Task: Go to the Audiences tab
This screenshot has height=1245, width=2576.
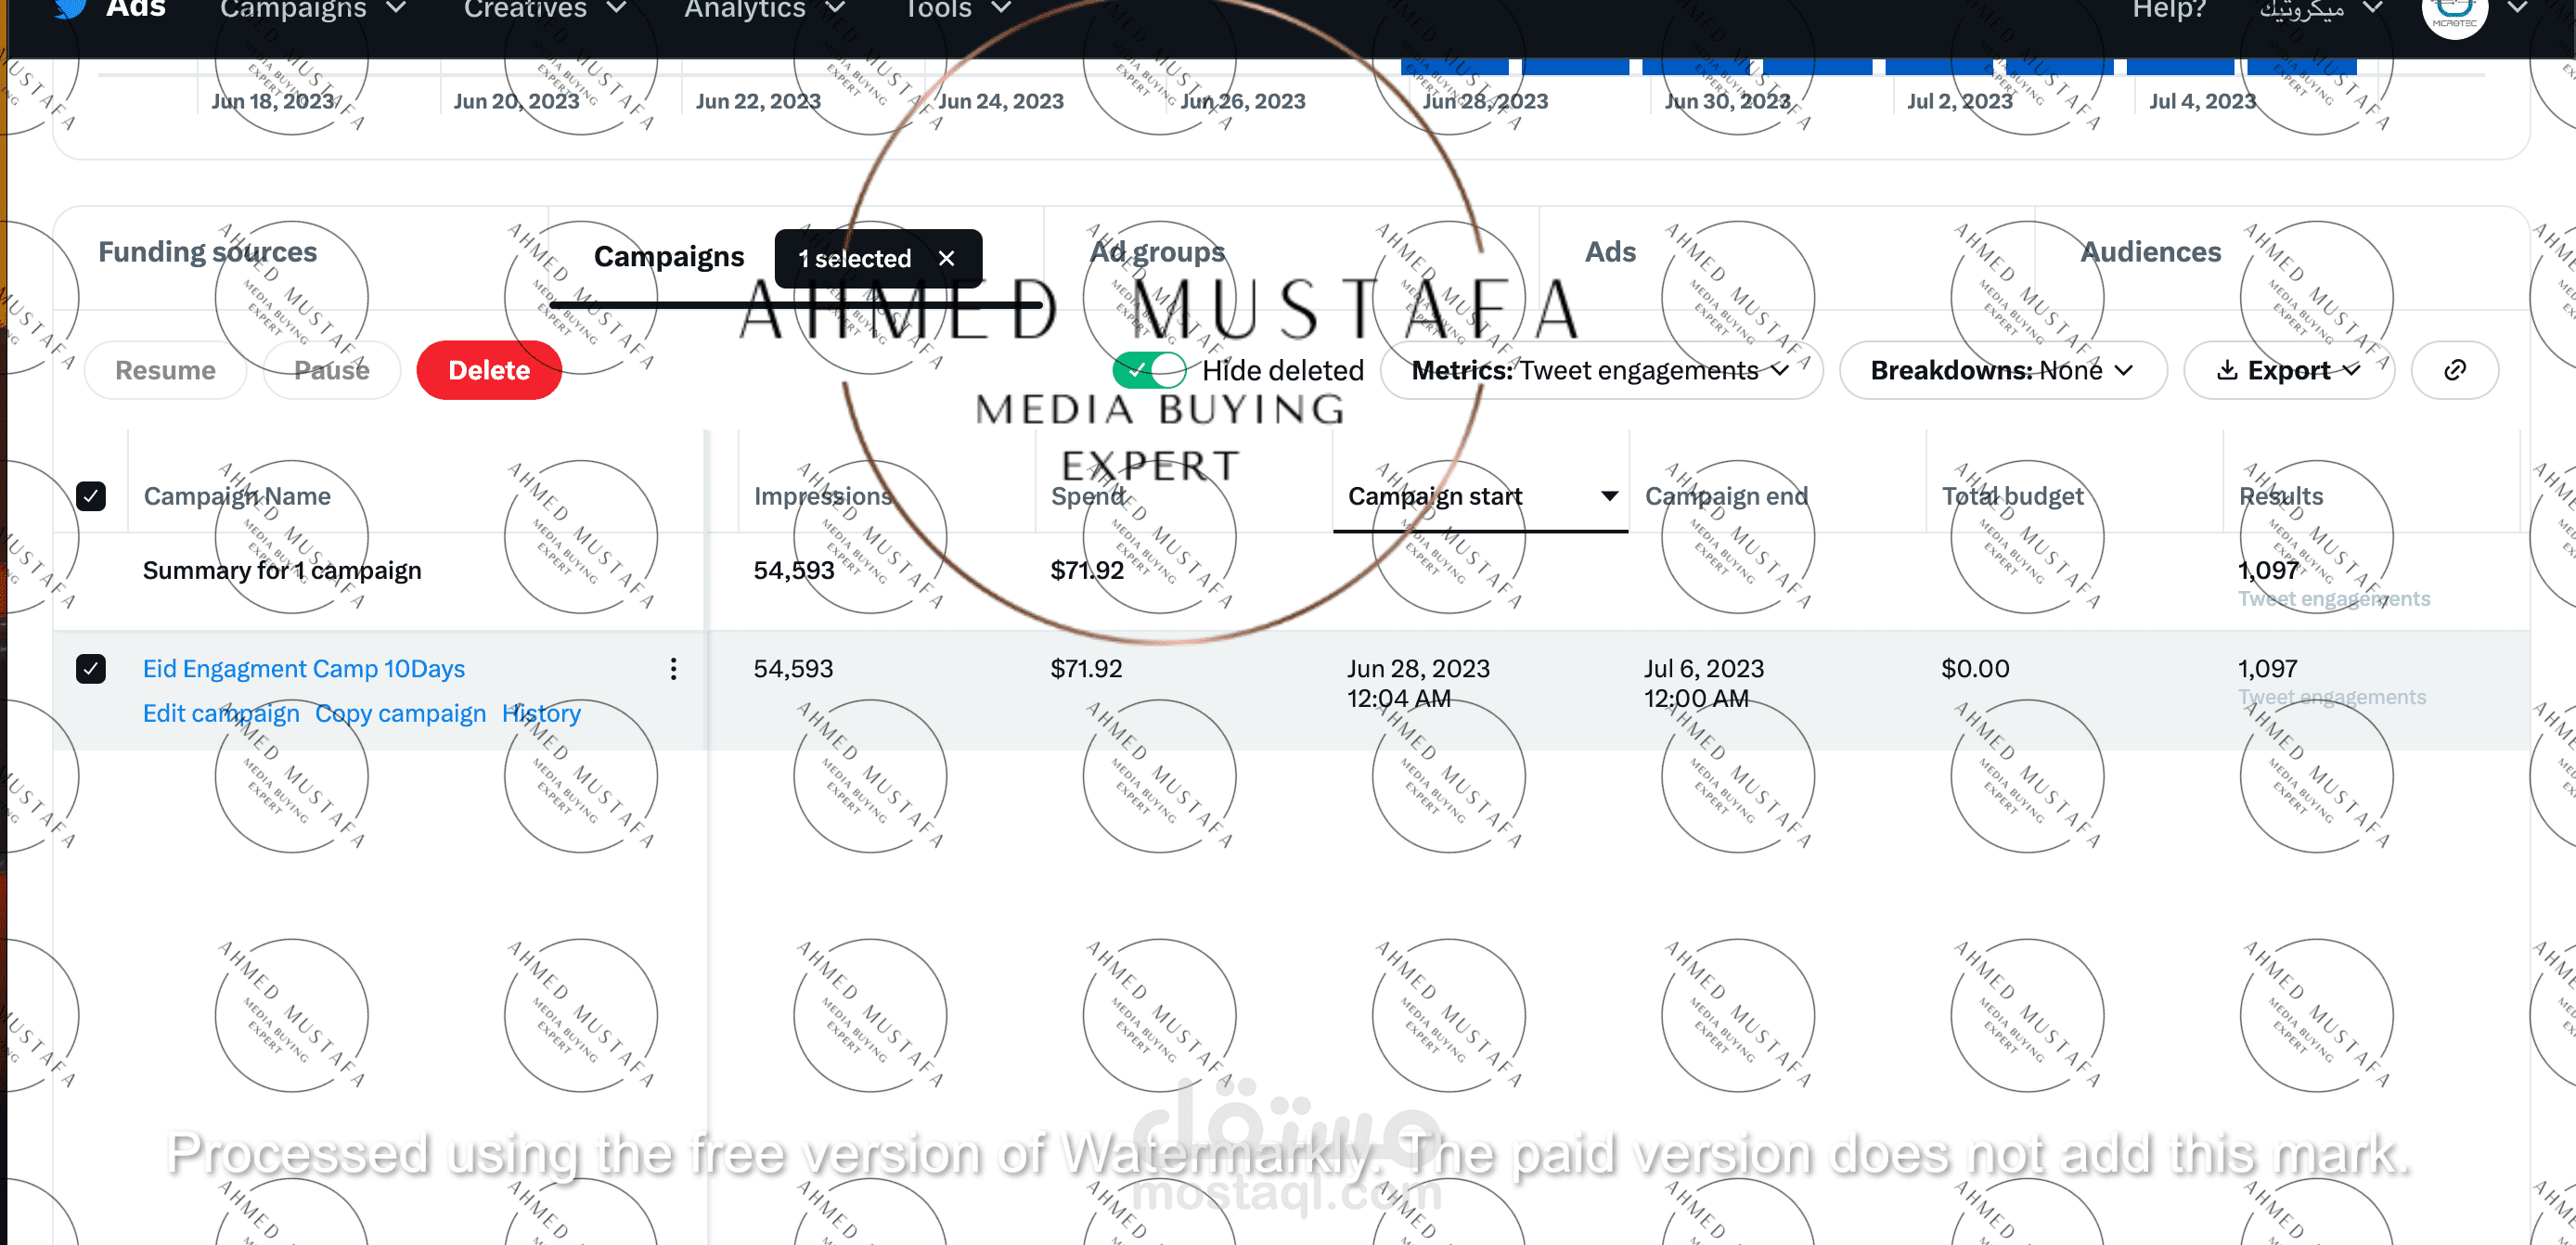Action: coord(2150,251)
